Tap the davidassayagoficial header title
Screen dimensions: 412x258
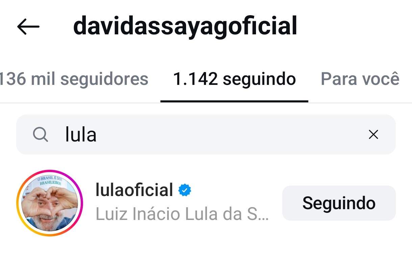click(x=185, y=26)
